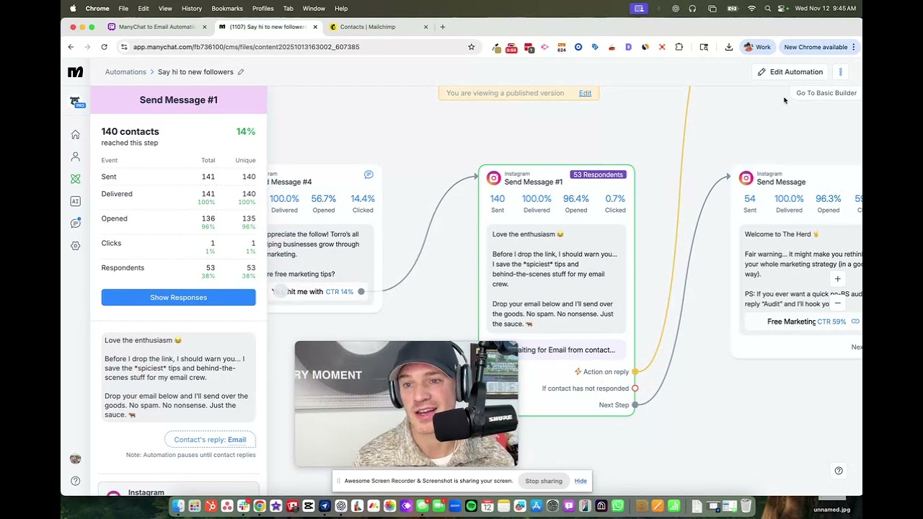
Task: Click the Show Responses button
Action: 178,297
